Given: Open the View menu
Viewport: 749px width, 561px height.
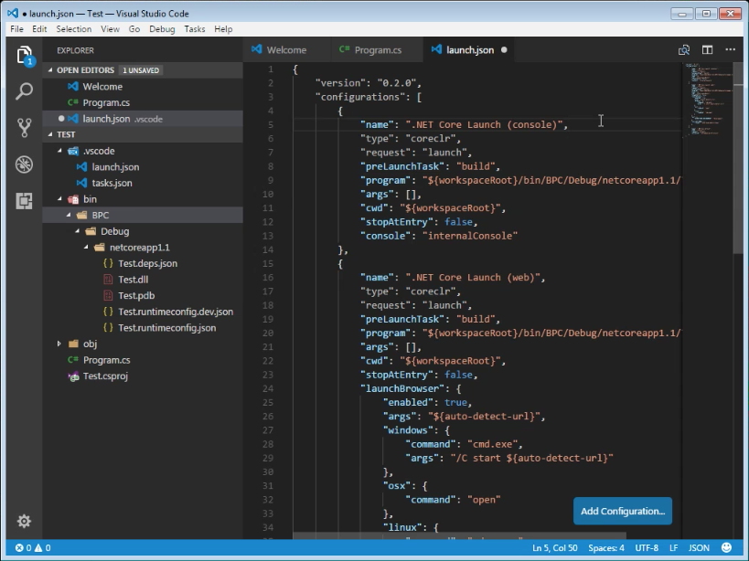Looking at the screenshot, I should click(110, 29).
